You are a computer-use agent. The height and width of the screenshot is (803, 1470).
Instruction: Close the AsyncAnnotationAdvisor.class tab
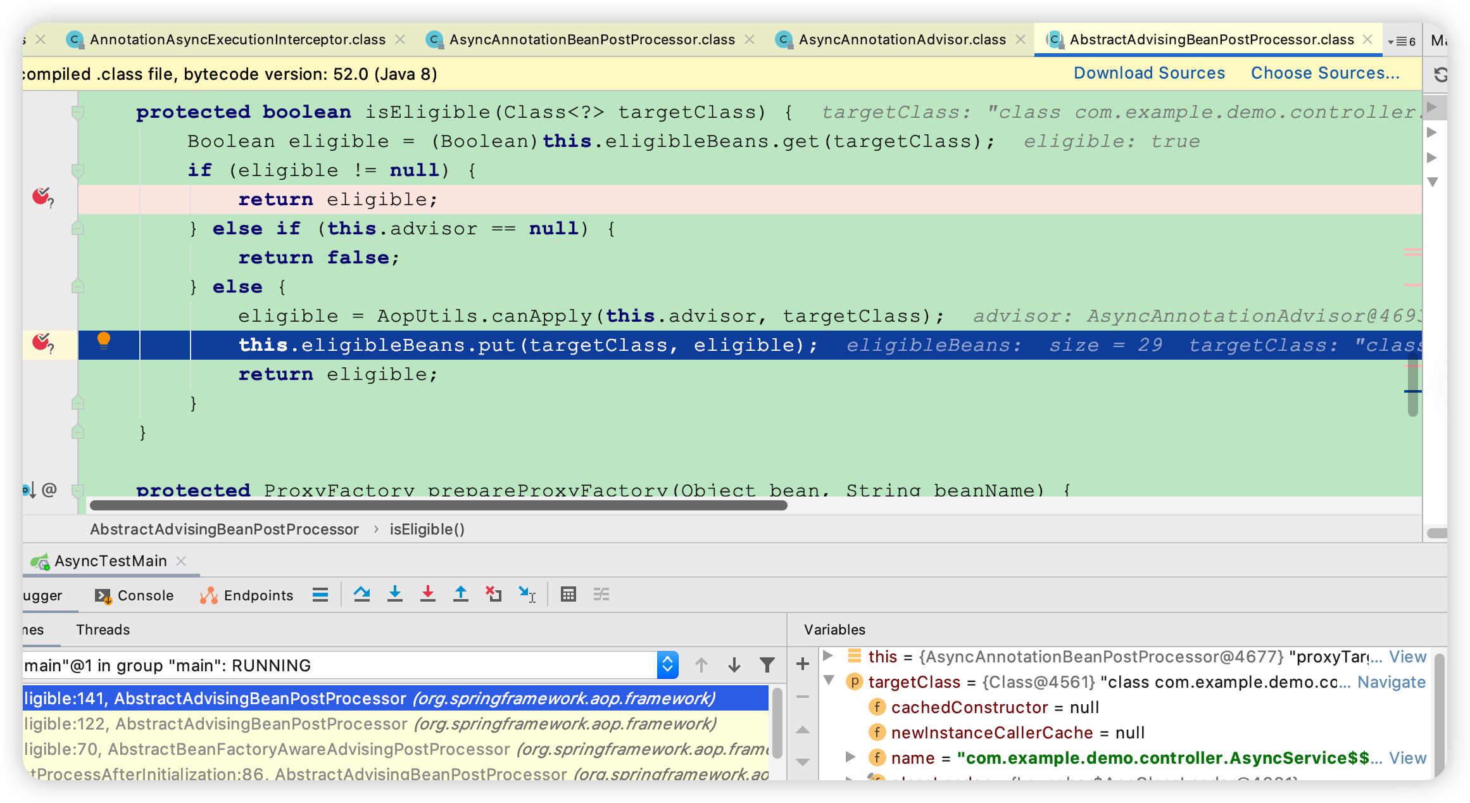tap(1021, 39)
